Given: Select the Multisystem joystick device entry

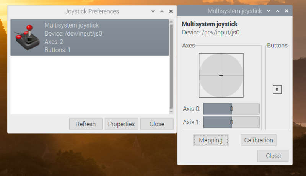Looking at the screenshot, I should 90,37.
